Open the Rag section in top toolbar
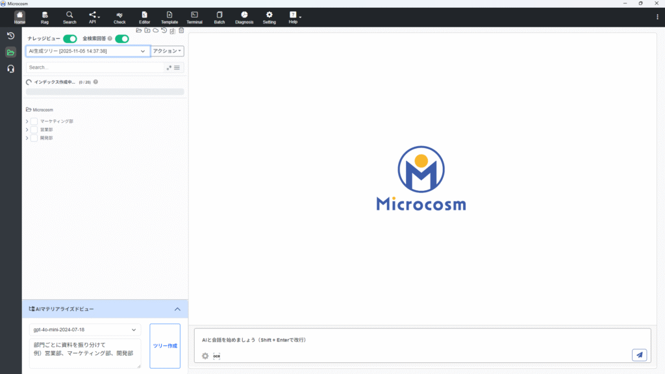The height and width of the screenshot is (374, 665). click(x=45, y=17)
